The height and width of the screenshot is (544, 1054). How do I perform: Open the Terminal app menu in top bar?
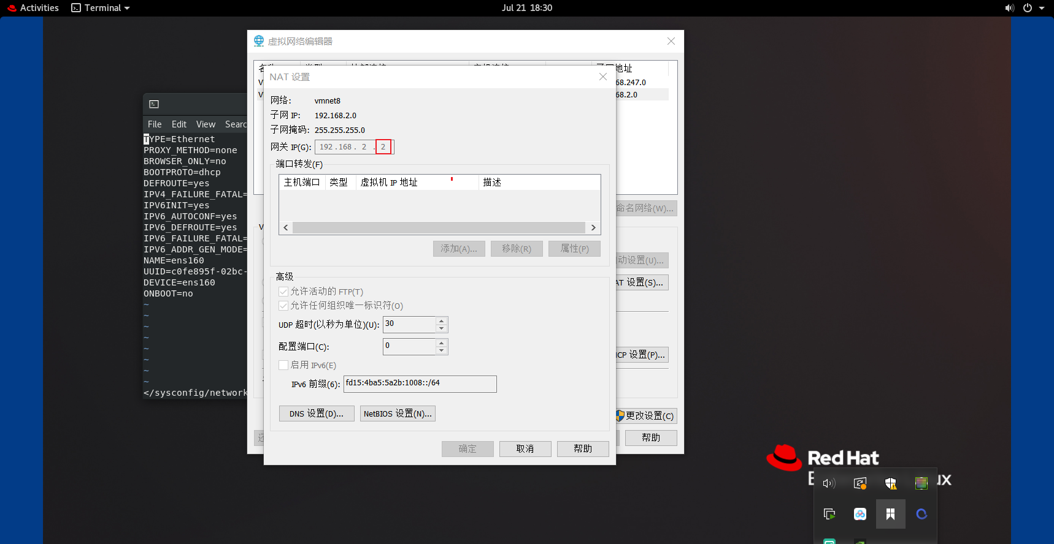(101, 8)
